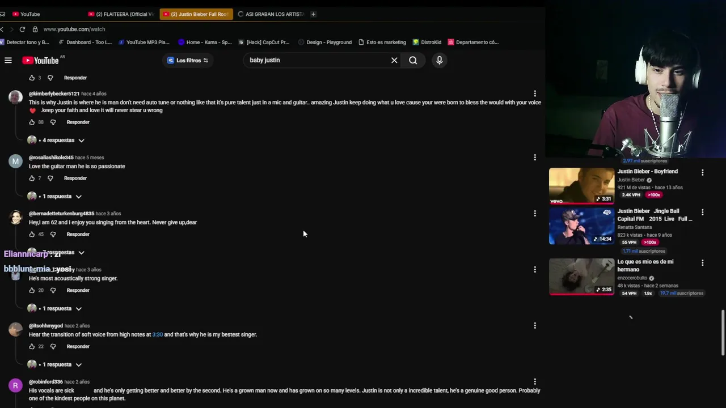Open options for 'Justin Bieber - Boyfriend' video
The image size is (726, 408).
[702, 172]
